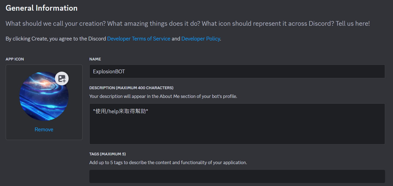Image resolution: width=393 pixels, height=186 pixels.
Task: Click the APP ICON label
Action: (15, 59)
